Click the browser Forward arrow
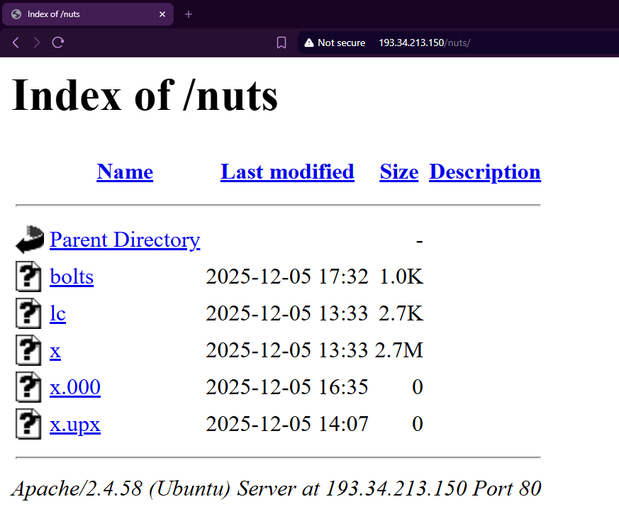 tap(37, 43)
